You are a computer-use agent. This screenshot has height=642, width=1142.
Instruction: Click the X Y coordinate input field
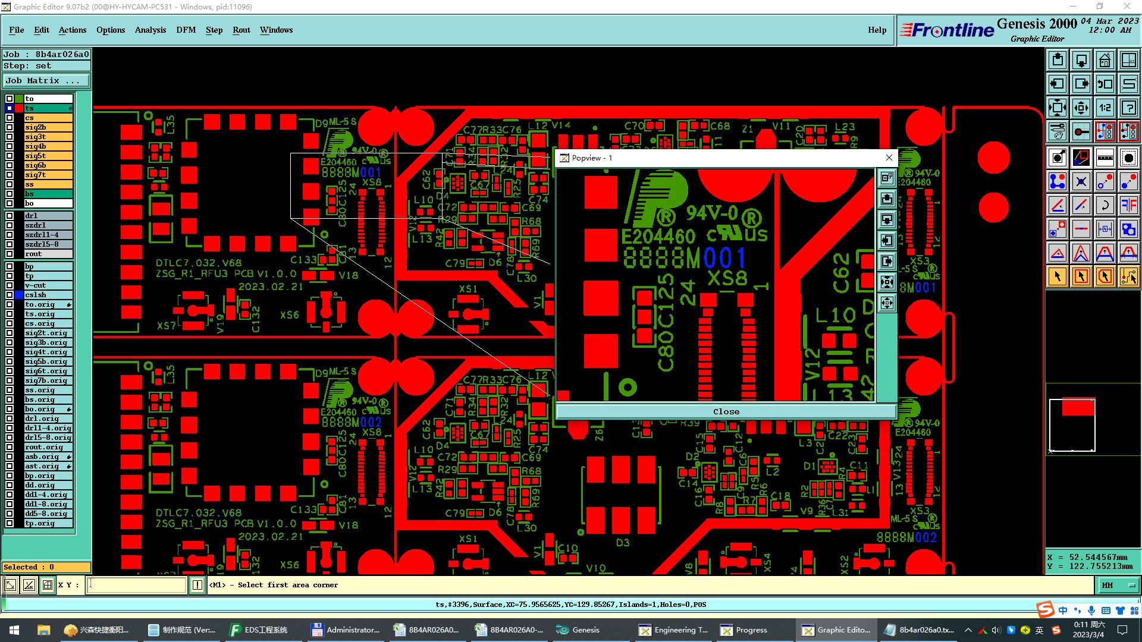click(137, 586)
